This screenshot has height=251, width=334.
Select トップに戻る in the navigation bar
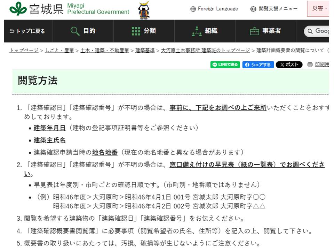(27, 31)
